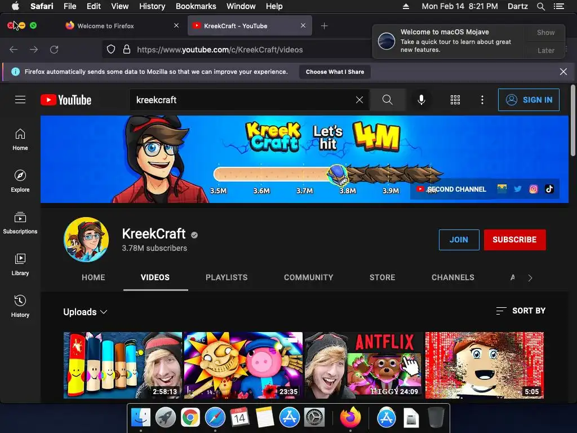Viewport: 577px width, 433px height.
Task: Open Google Chrome from the dock
Action: click(x=190, y=418)
